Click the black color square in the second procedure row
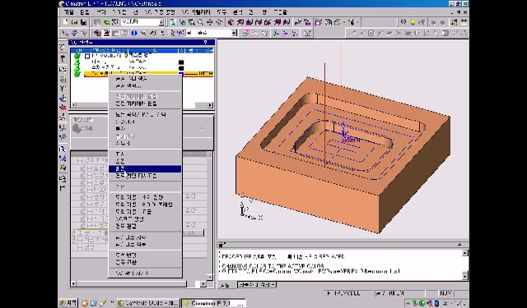This screenshot has width=527, height=308. (181, 62)
